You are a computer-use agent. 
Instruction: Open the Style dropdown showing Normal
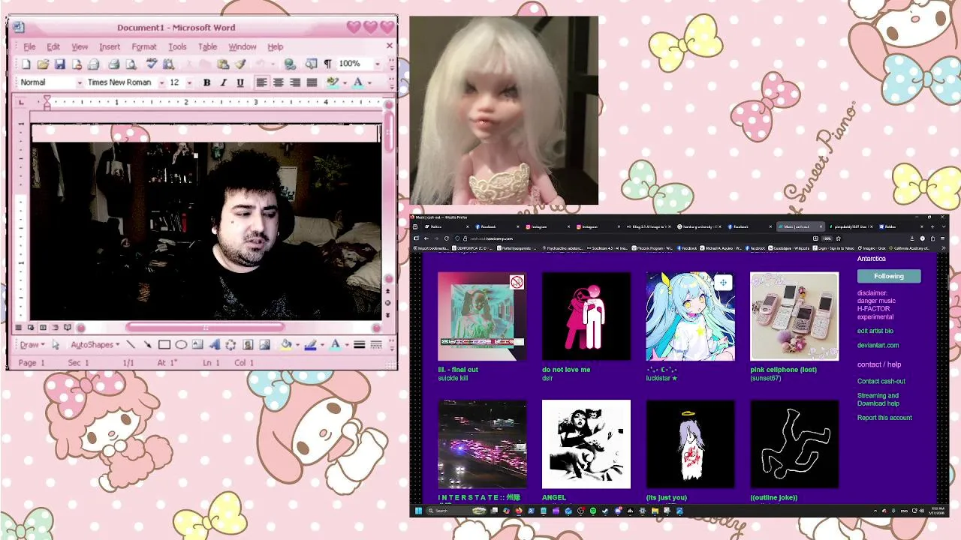[x=80, y=82]
